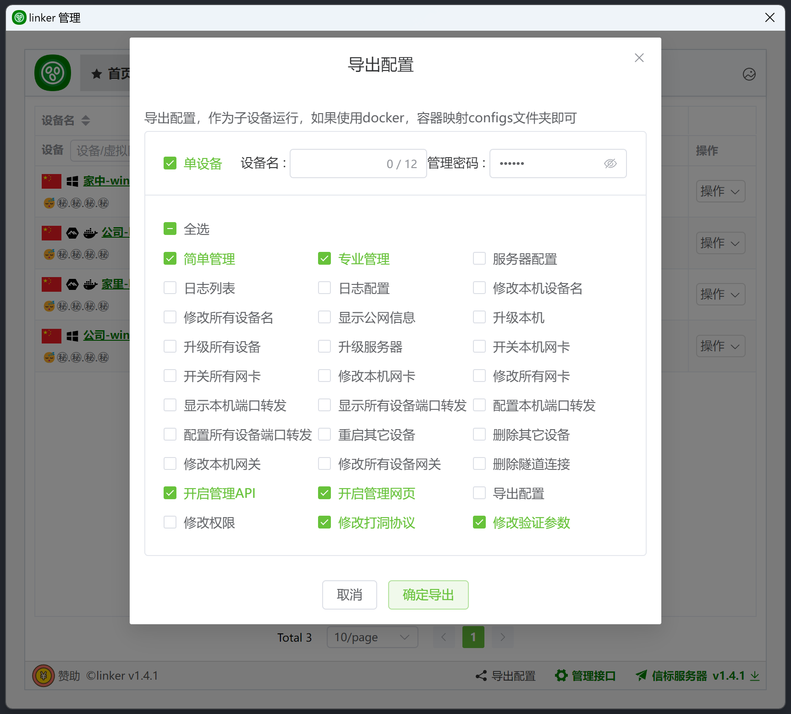Toggle the 全选 select-all checkbox

tap(170, 229)
